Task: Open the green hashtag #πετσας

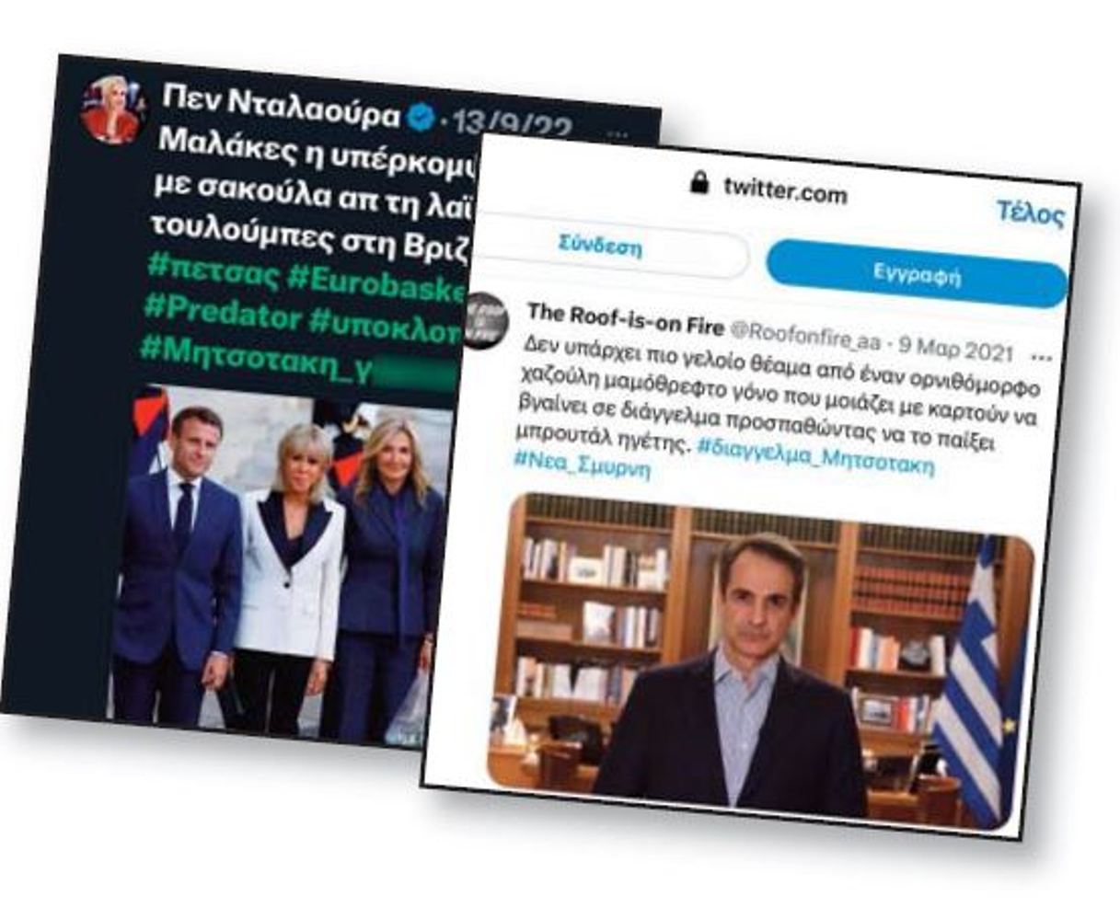Action: [x=213, y=270]
